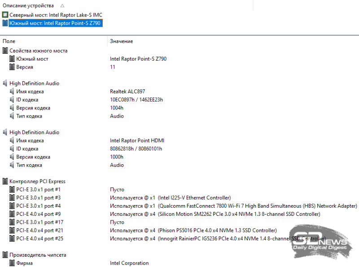This screenshot has height=267, width=359.
Task: Click speaker icon of first High Definition Audio group
Action: click(5, 83)
